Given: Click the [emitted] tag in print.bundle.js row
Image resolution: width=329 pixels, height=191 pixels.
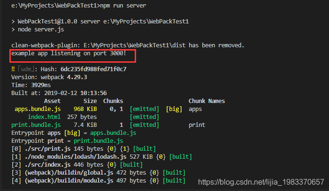Looking at the screenshot, I should [x=145, y=125].
